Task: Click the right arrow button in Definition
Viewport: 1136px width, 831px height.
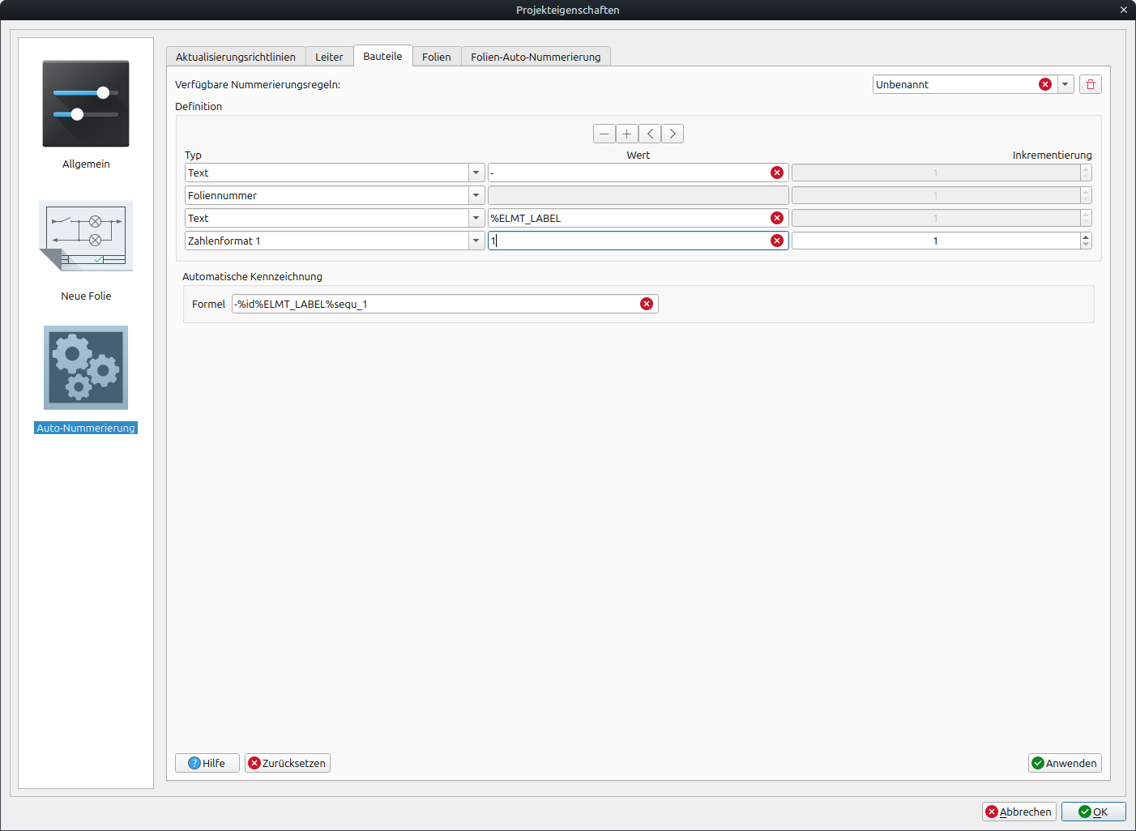Action: (672, 134)
